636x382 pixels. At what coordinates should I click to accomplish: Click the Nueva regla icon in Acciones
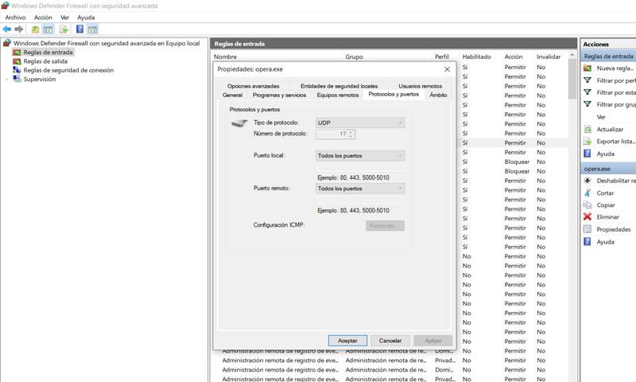coord(588,68)
